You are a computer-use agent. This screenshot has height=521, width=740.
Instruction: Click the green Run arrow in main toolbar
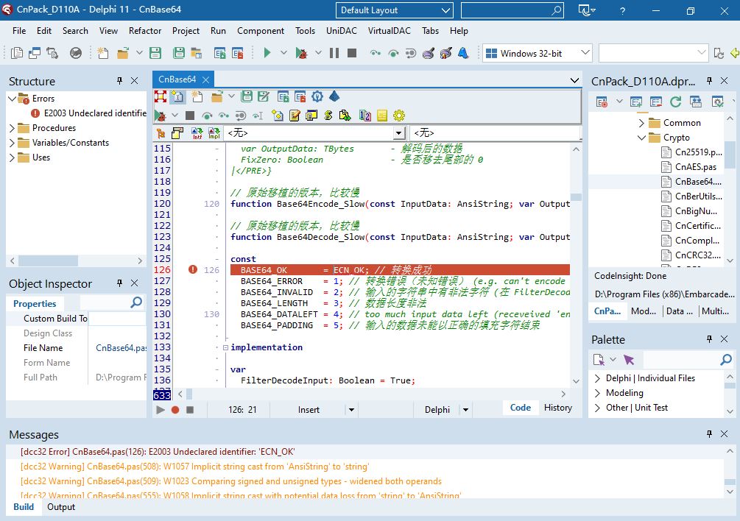tap(267, 53)
